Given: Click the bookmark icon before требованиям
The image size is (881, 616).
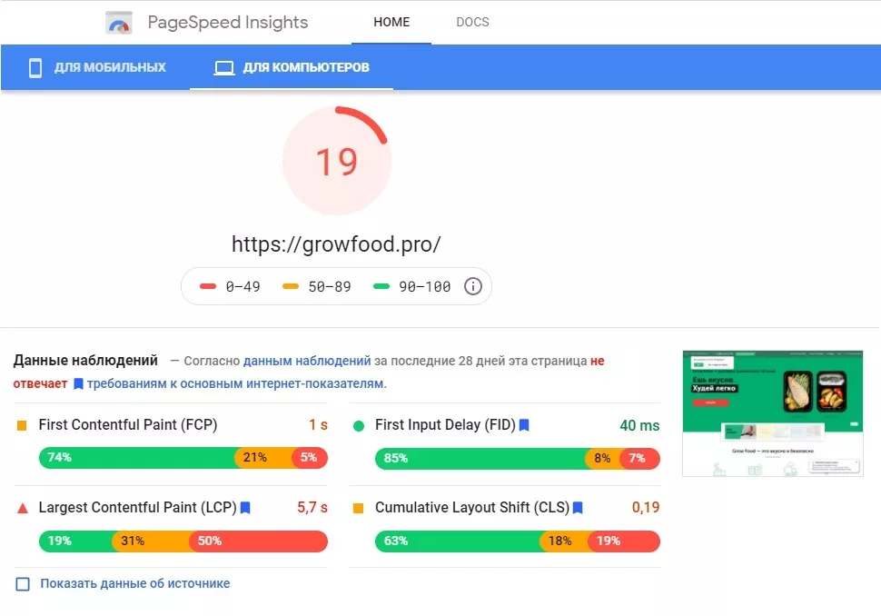Looking at the screenshot, I should 79,384.
